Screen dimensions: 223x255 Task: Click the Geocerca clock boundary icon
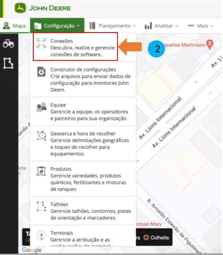tap(41, 135)
